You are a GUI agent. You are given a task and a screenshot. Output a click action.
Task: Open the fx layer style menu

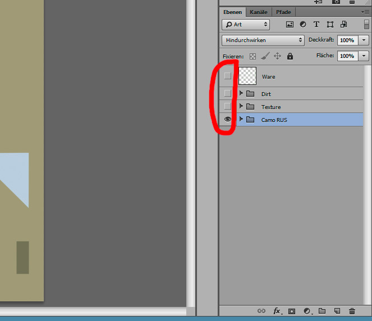(277, 311)
